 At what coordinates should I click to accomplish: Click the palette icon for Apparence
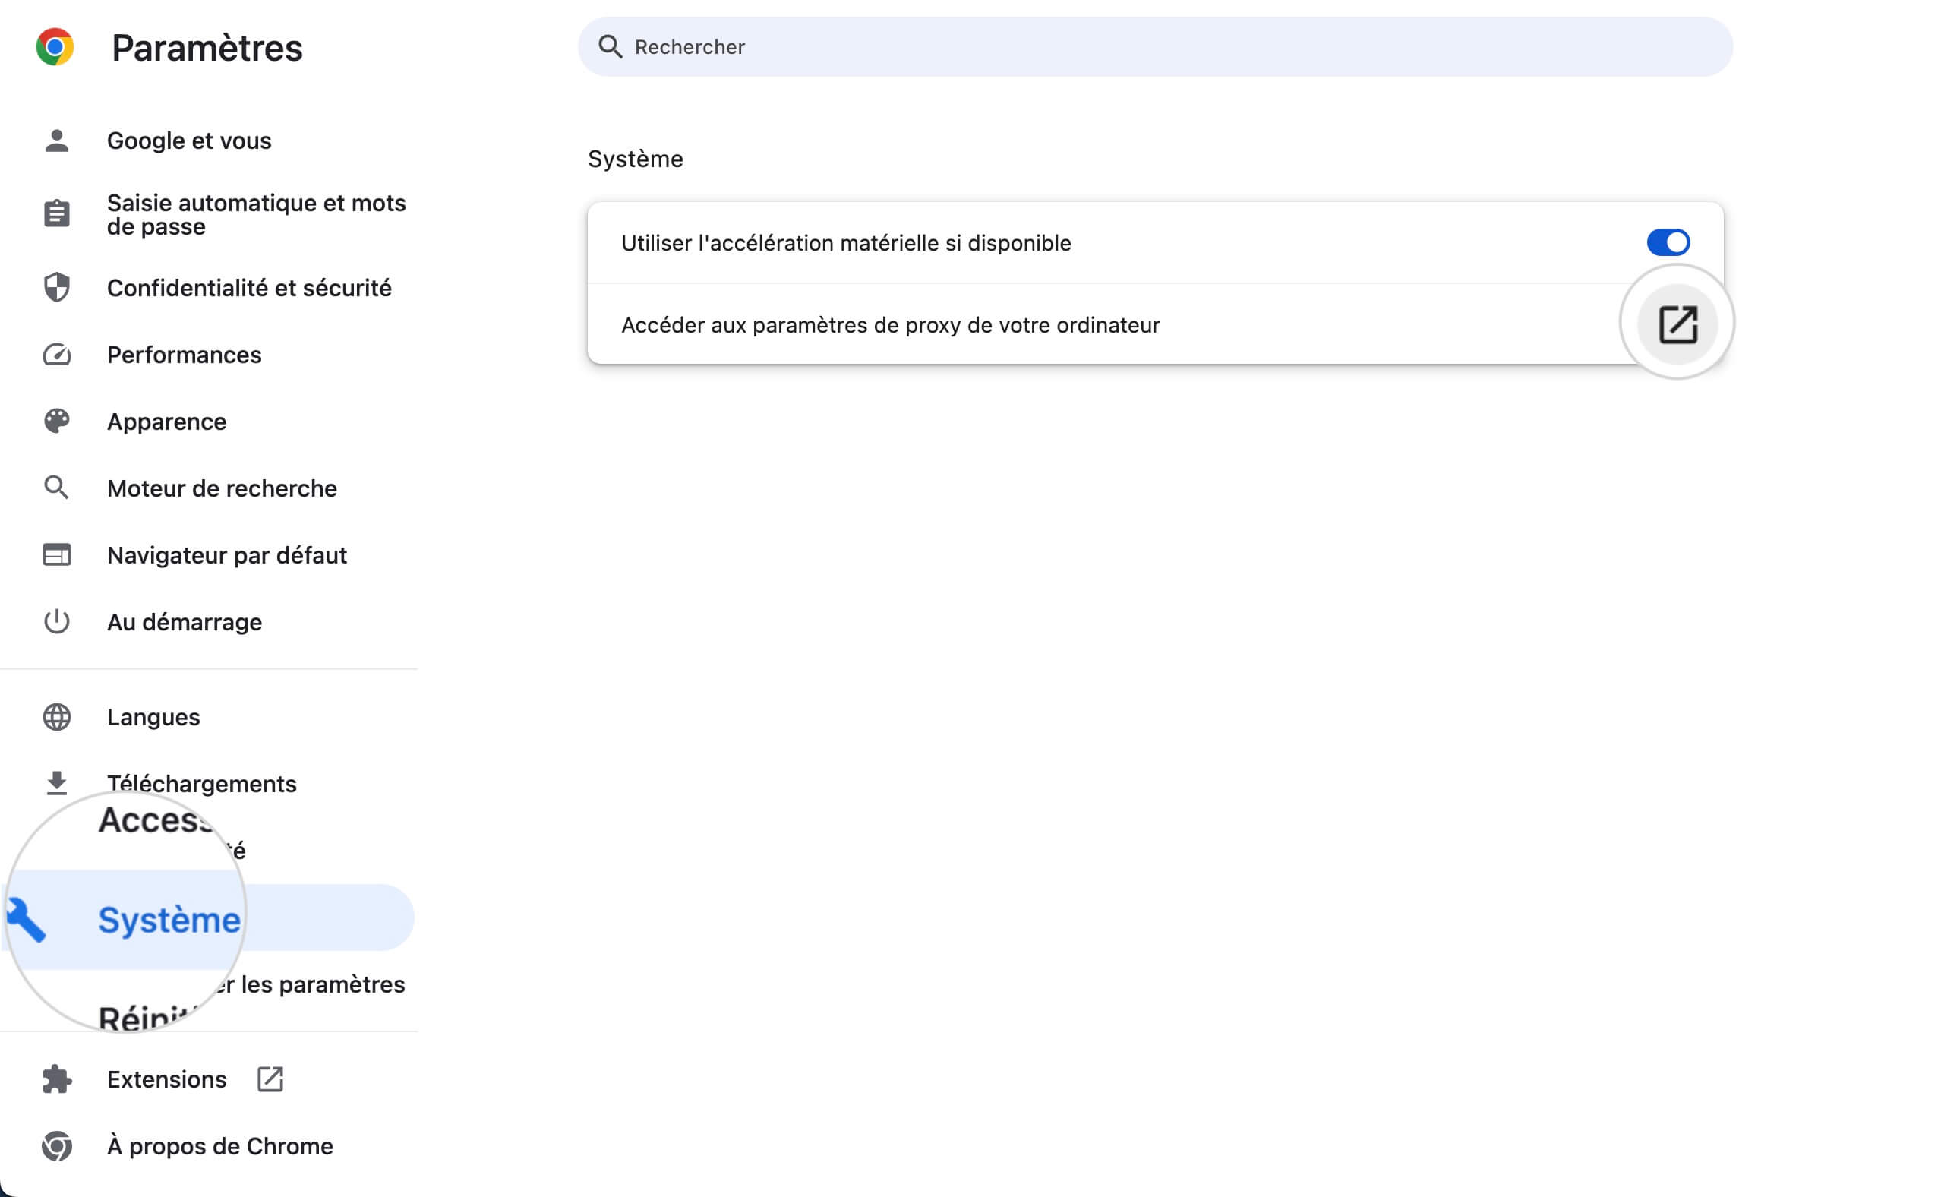[56, 422]
